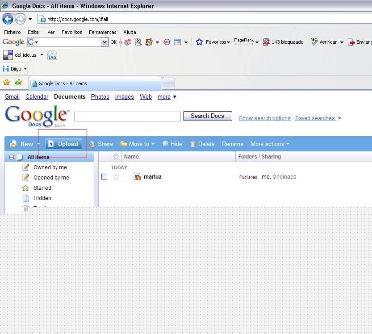Open the G search-type dropdown in the toolbar box
The width and height of the screenshot is (372, 334).
33,42
